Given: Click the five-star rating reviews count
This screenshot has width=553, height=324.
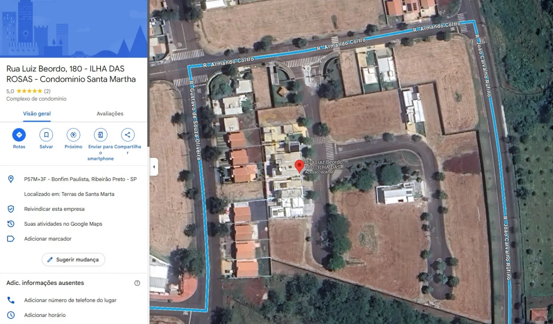Looking at the screenshot, I should pyautogui.click(x=47, y=91).
